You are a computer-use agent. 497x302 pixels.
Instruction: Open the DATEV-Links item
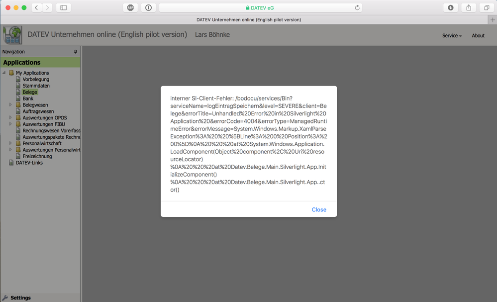tap(29, 163)
